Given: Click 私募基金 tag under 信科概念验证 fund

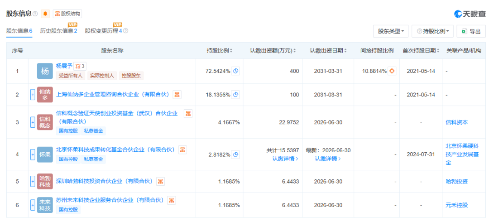Looking at the screenshot, I should 94,131.
